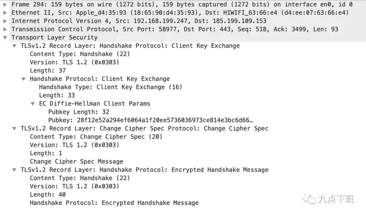Collapse the Change Cipher Spec record layer arrow
The height and width of the screenshot is (215, 366).
click(x=15, y=128)
